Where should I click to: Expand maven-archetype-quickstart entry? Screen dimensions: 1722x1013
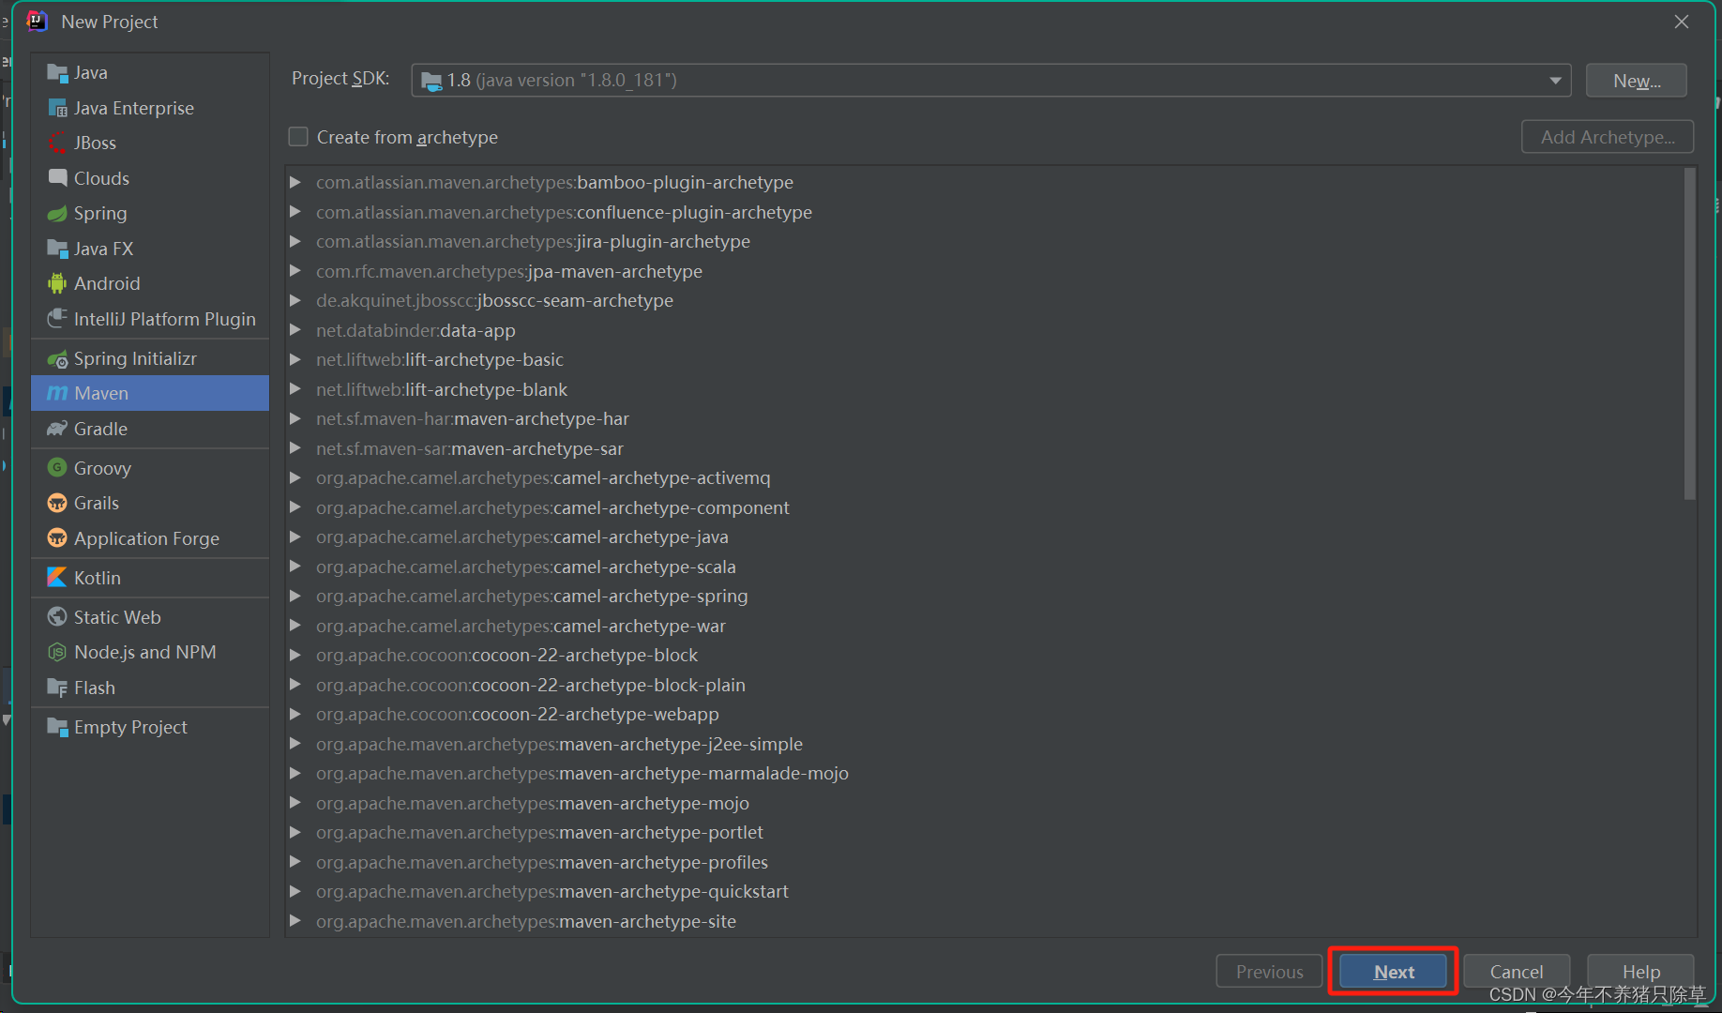295,891
